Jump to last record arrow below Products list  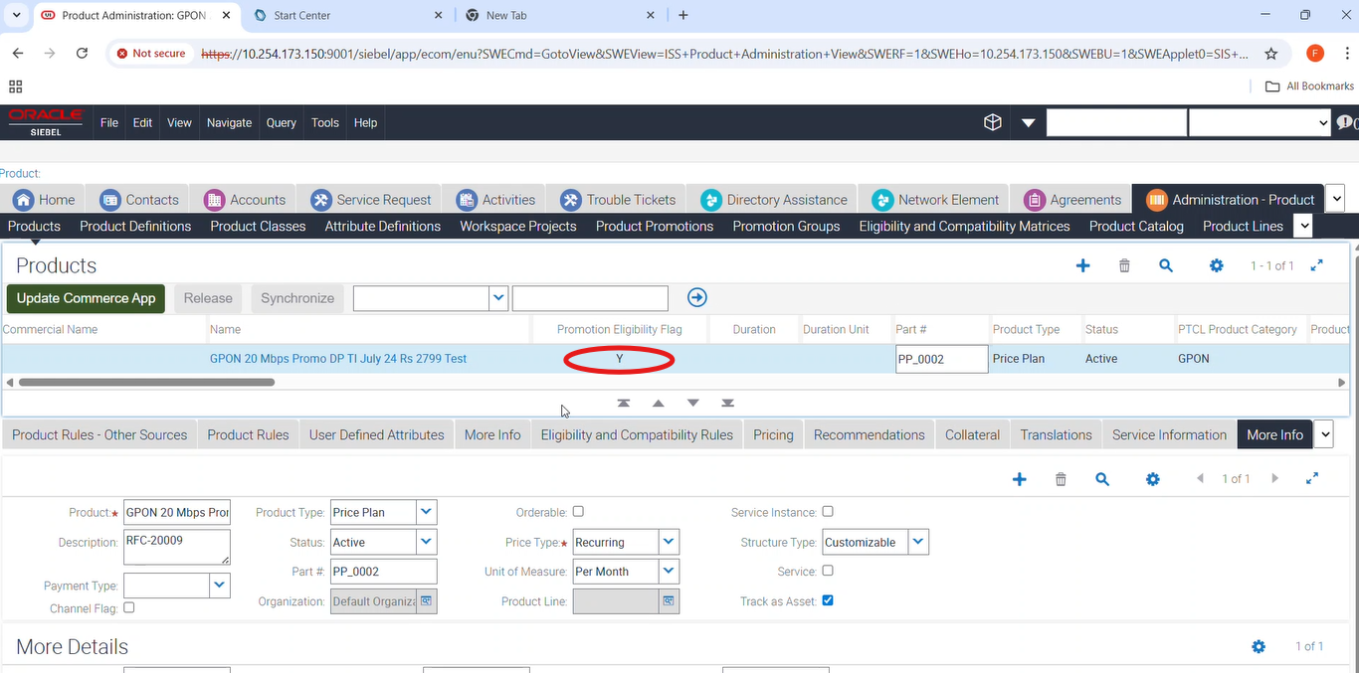point(728,404)
